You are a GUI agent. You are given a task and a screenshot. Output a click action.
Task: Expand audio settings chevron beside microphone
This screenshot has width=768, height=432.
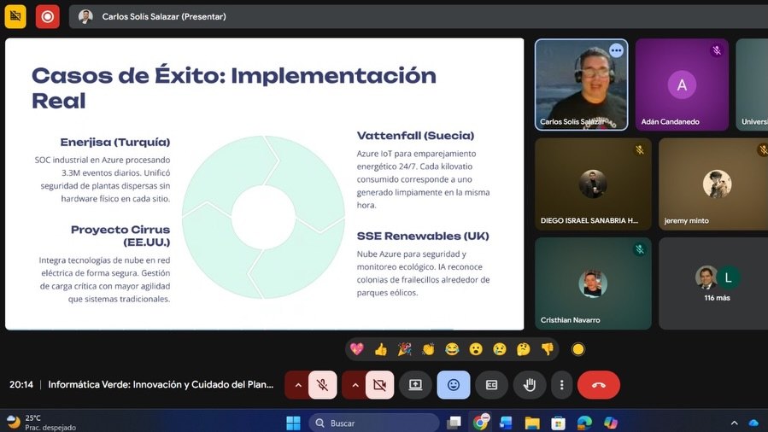pos(297,385)
